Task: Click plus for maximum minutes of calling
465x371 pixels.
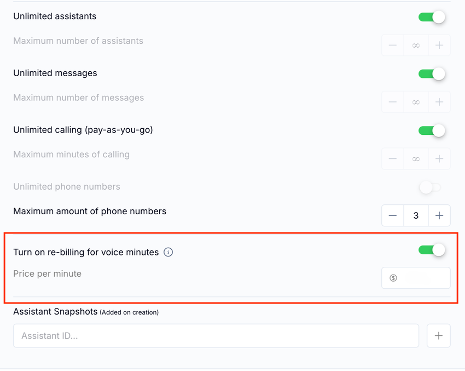Action: pos(439,159)
